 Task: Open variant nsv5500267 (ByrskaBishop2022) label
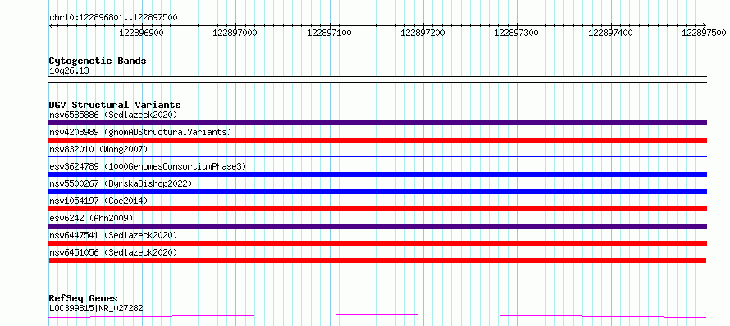tap(121, 183)
